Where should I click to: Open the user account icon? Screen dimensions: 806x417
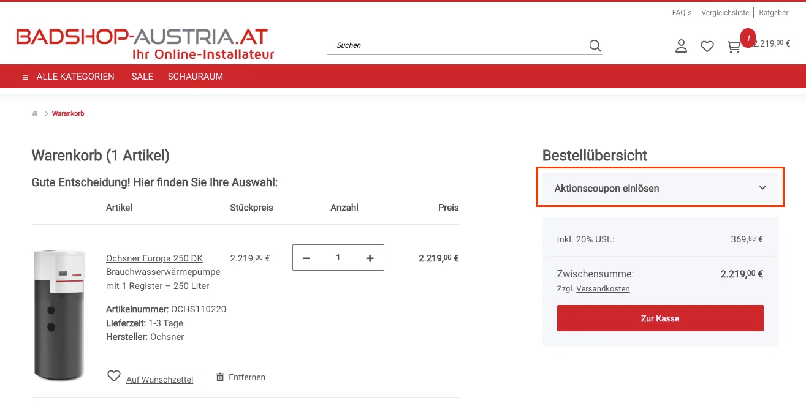coord(681,46)
